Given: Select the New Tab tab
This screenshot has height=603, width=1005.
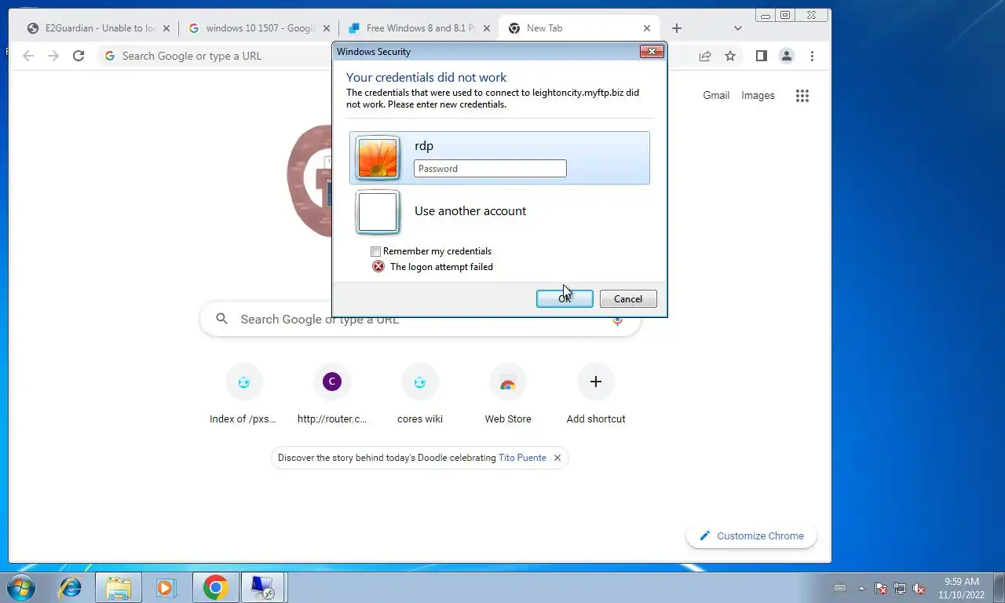Looking at the screenshot, I should [579, 28].
